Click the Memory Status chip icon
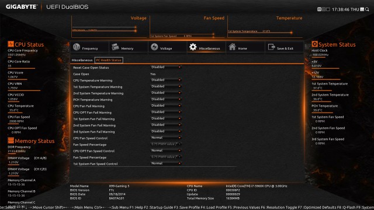 tap(11, 141)
